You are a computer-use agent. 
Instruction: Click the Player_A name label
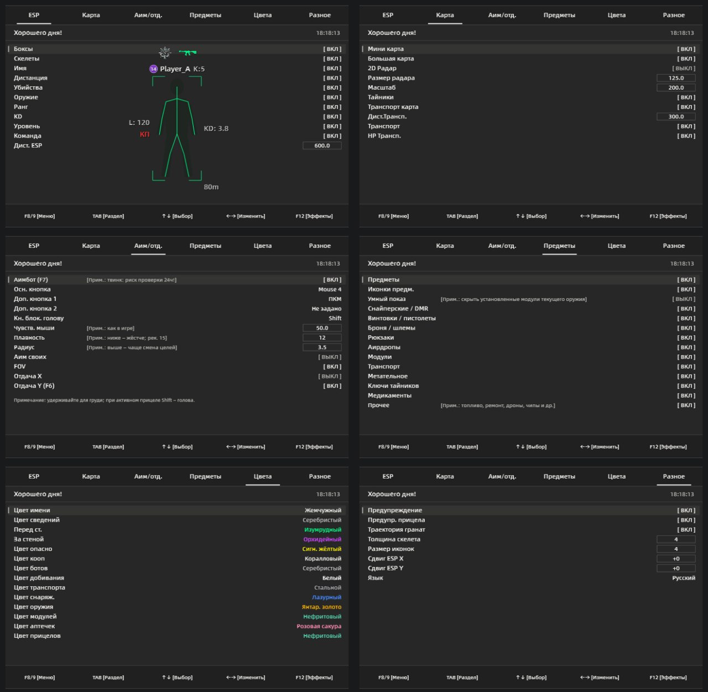[175, 69]
